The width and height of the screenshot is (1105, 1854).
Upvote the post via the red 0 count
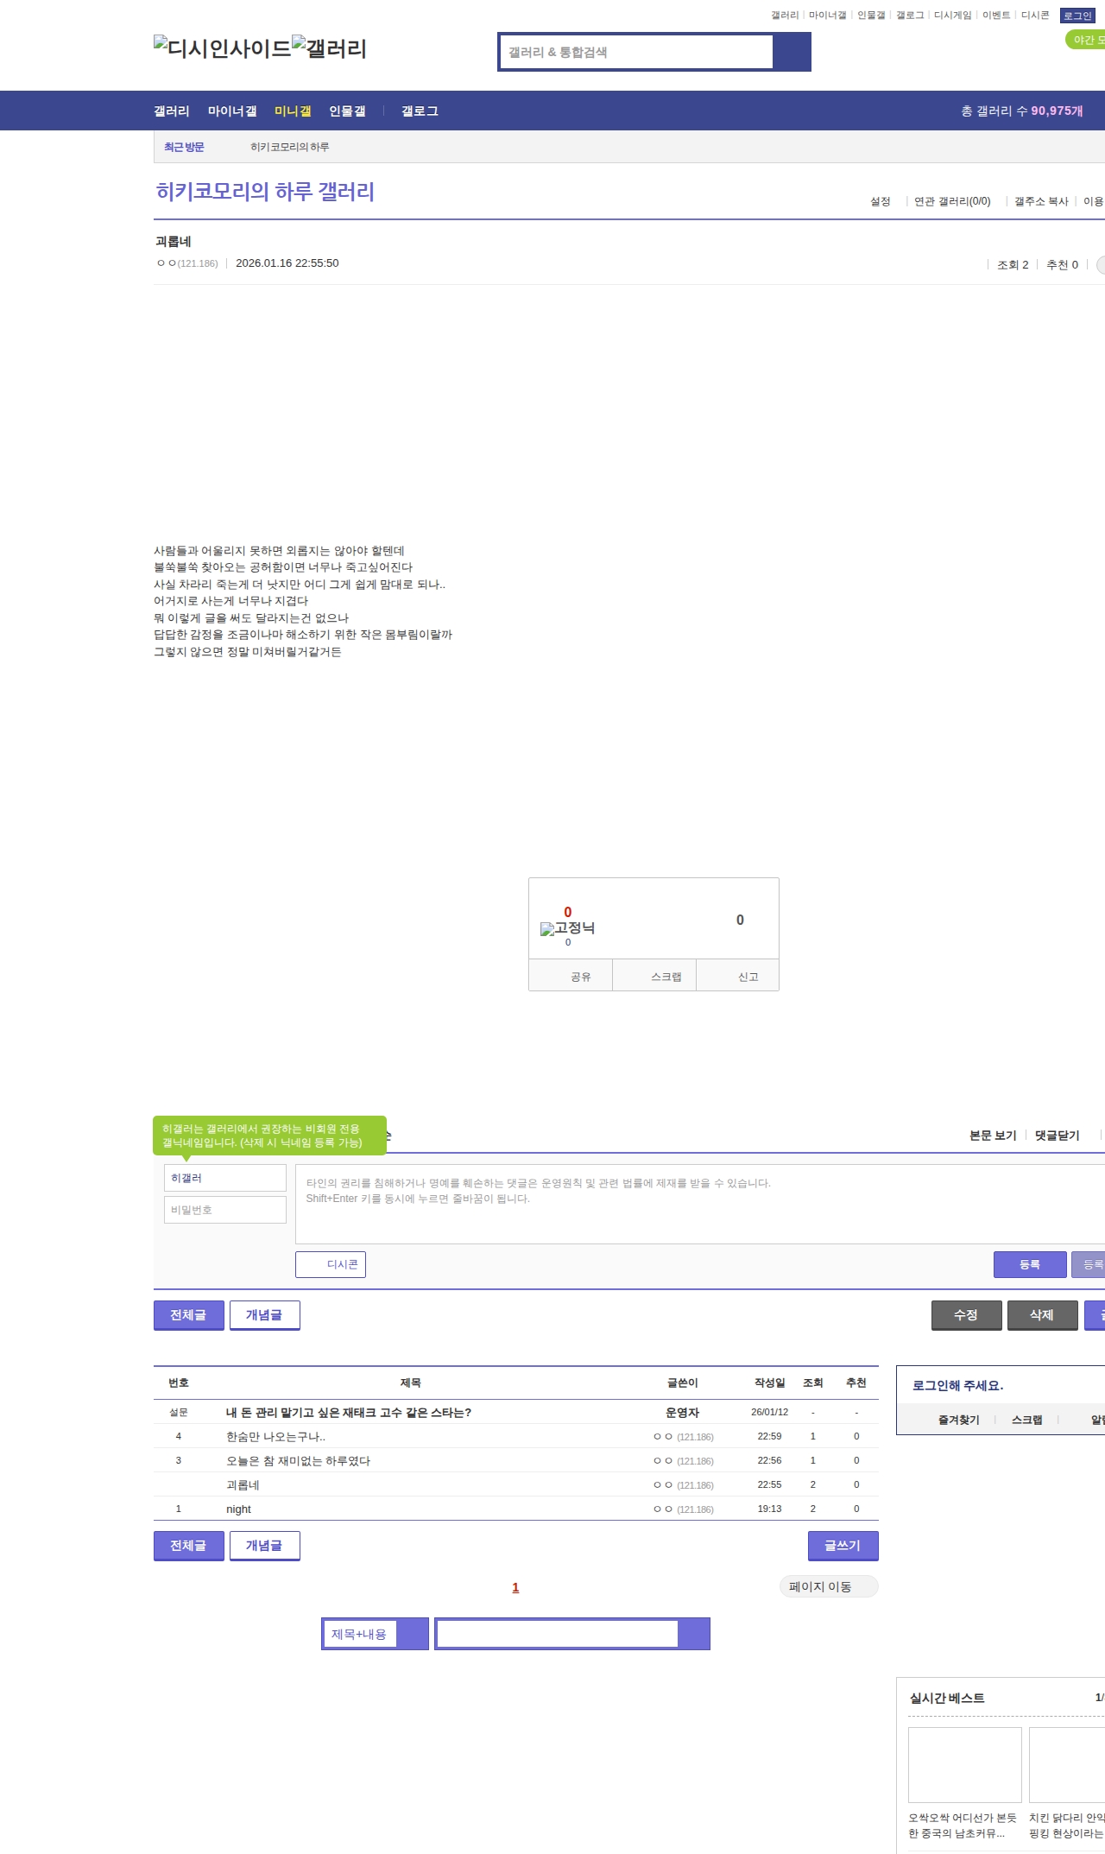[x=567, y=912]
